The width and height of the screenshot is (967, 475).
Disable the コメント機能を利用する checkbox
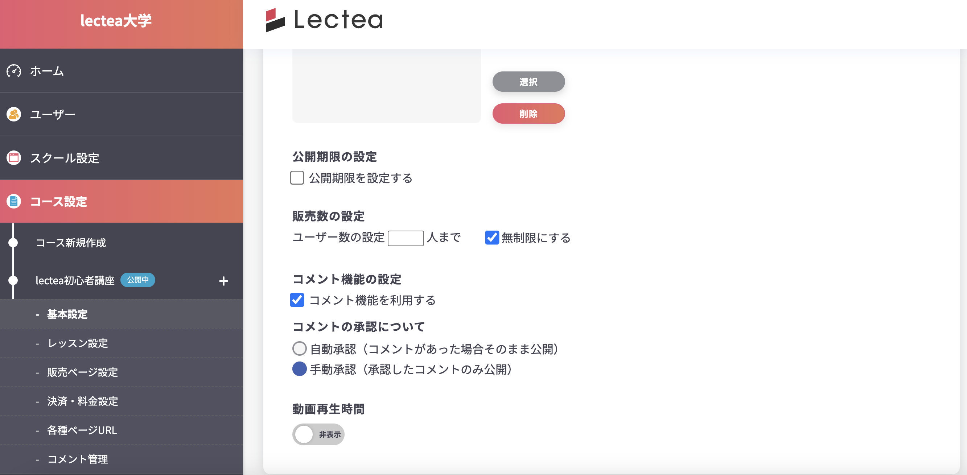(297, 300)
